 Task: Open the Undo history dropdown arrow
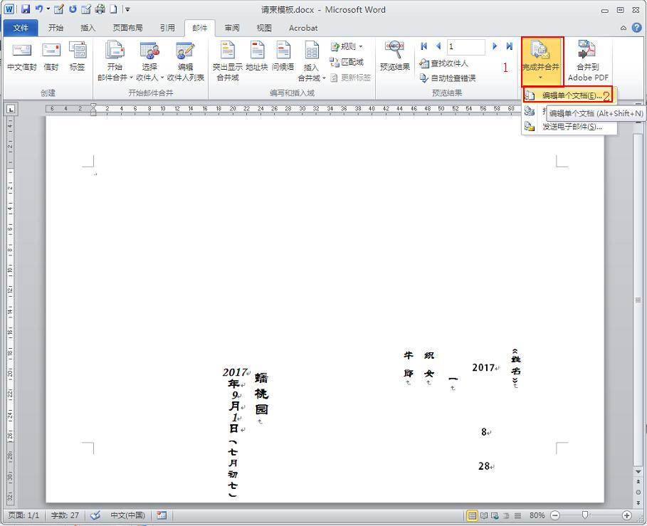(x=48, y=9)
